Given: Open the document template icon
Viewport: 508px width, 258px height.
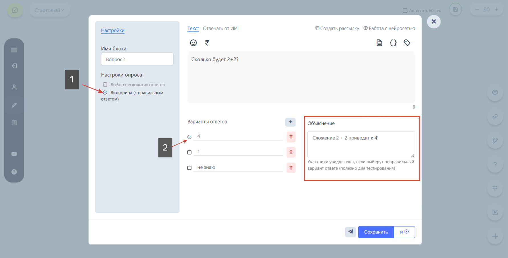Looking at the screenshot, I should [x=379, y=43].
